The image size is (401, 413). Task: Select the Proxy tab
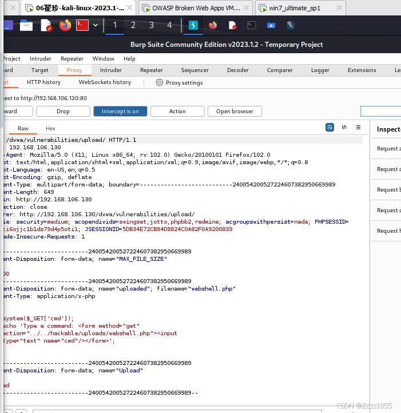pyautogui.click(x=74, y=70)
